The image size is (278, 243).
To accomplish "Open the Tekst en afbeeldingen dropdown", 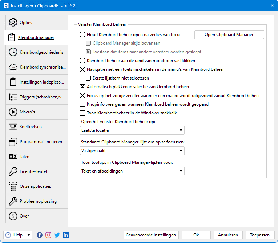I will (132, 171).
